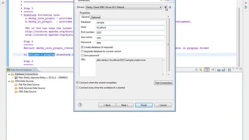The height and width of the screenshot is (140, 249).
Task: Close the Data Source Explorer tab
Action: (34, 70)
